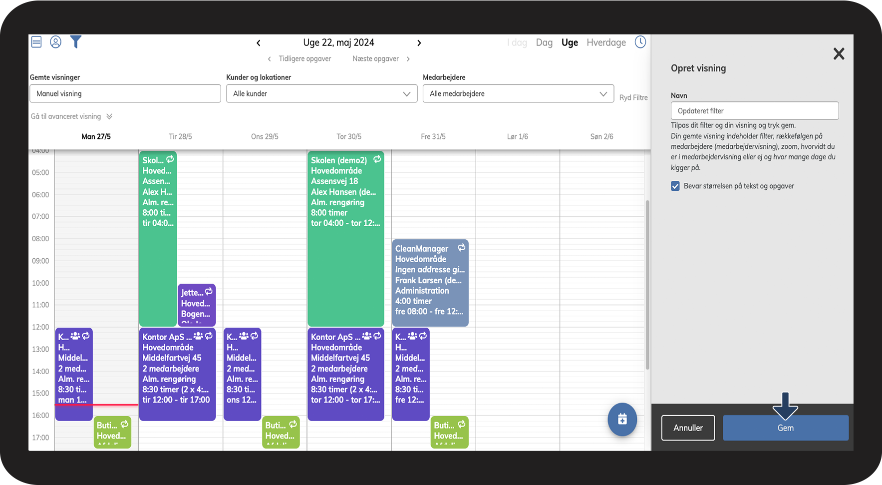882x485 pixels.
Task: Go to previous week with left arrow
Action: (x=259, y=43)
